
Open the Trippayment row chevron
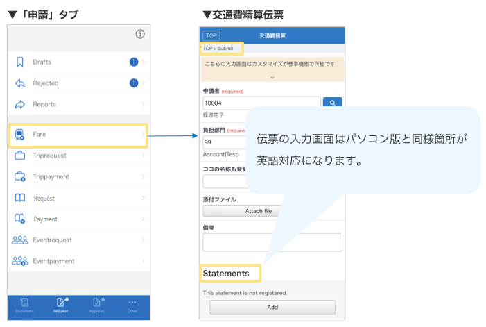click(x=144, y=176)
